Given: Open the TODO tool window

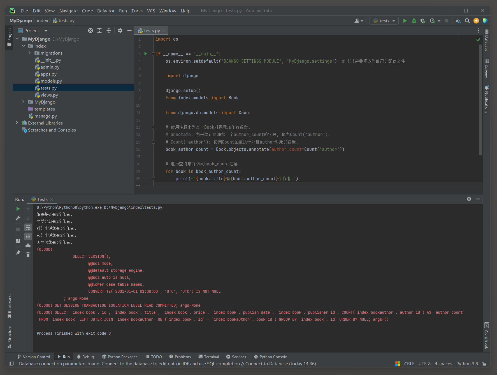Looking at the screenshot, I should point(154,357).
